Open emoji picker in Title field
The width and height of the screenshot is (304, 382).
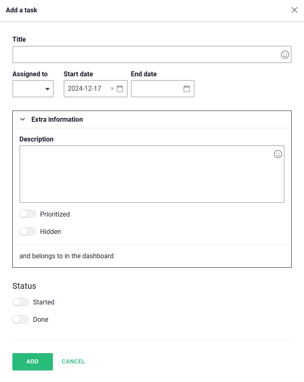tap(285, 54)
